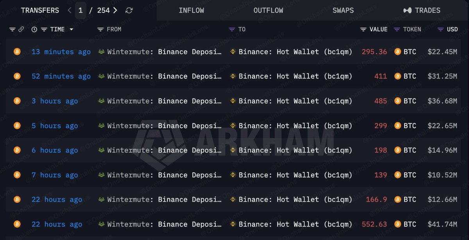The height and width of the screenshot is (240, 469).
Task: Open Binance Hot Wallet in $31.25M row
Action: (x=291, y=76)
